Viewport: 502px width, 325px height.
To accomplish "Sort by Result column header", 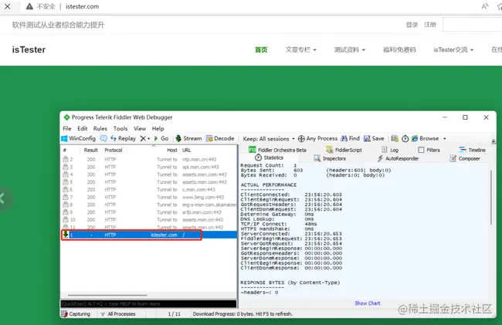I will coord(90,150).
